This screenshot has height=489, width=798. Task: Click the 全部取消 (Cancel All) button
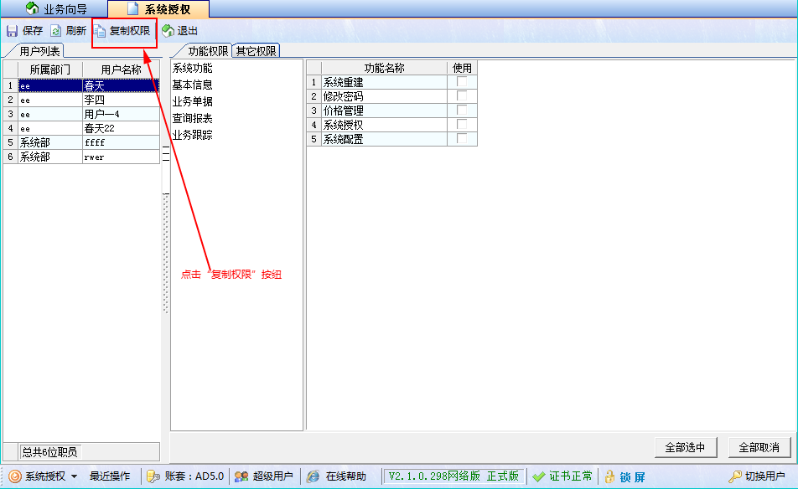tap(759, 448)
